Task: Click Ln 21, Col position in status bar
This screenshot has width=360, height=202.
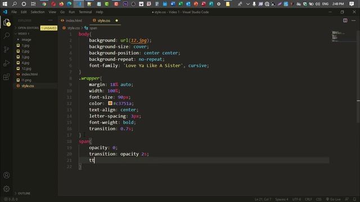Action: pyautogui.click(x=263, y=199)
